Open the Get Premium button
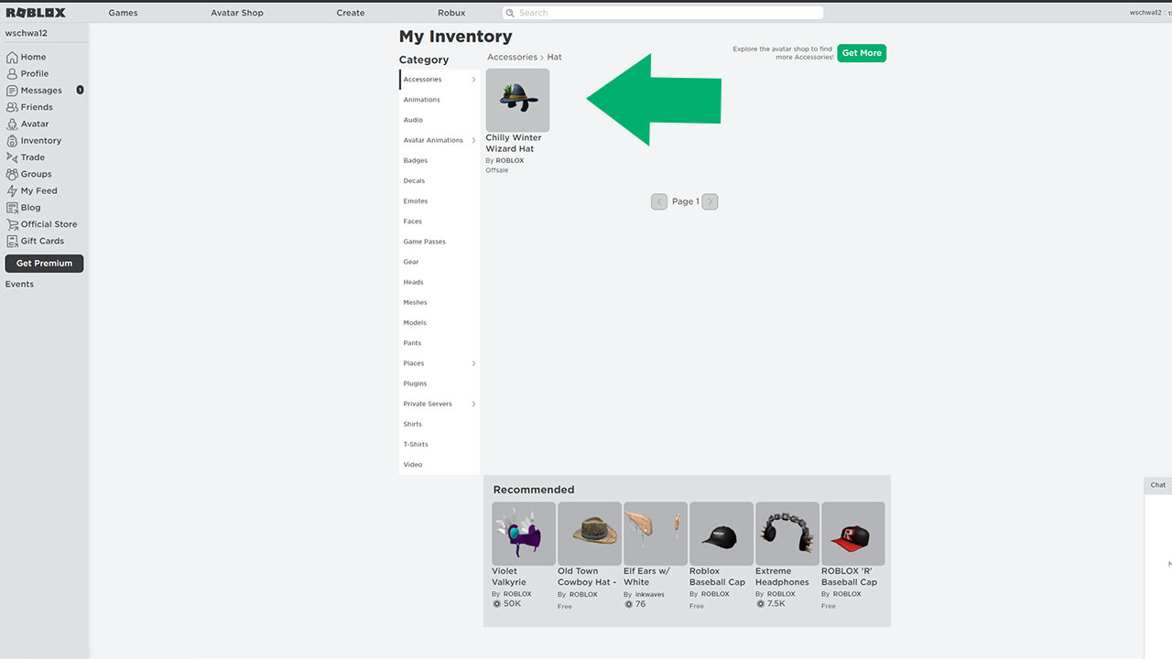1172x659 pixels. pos(44,263)
